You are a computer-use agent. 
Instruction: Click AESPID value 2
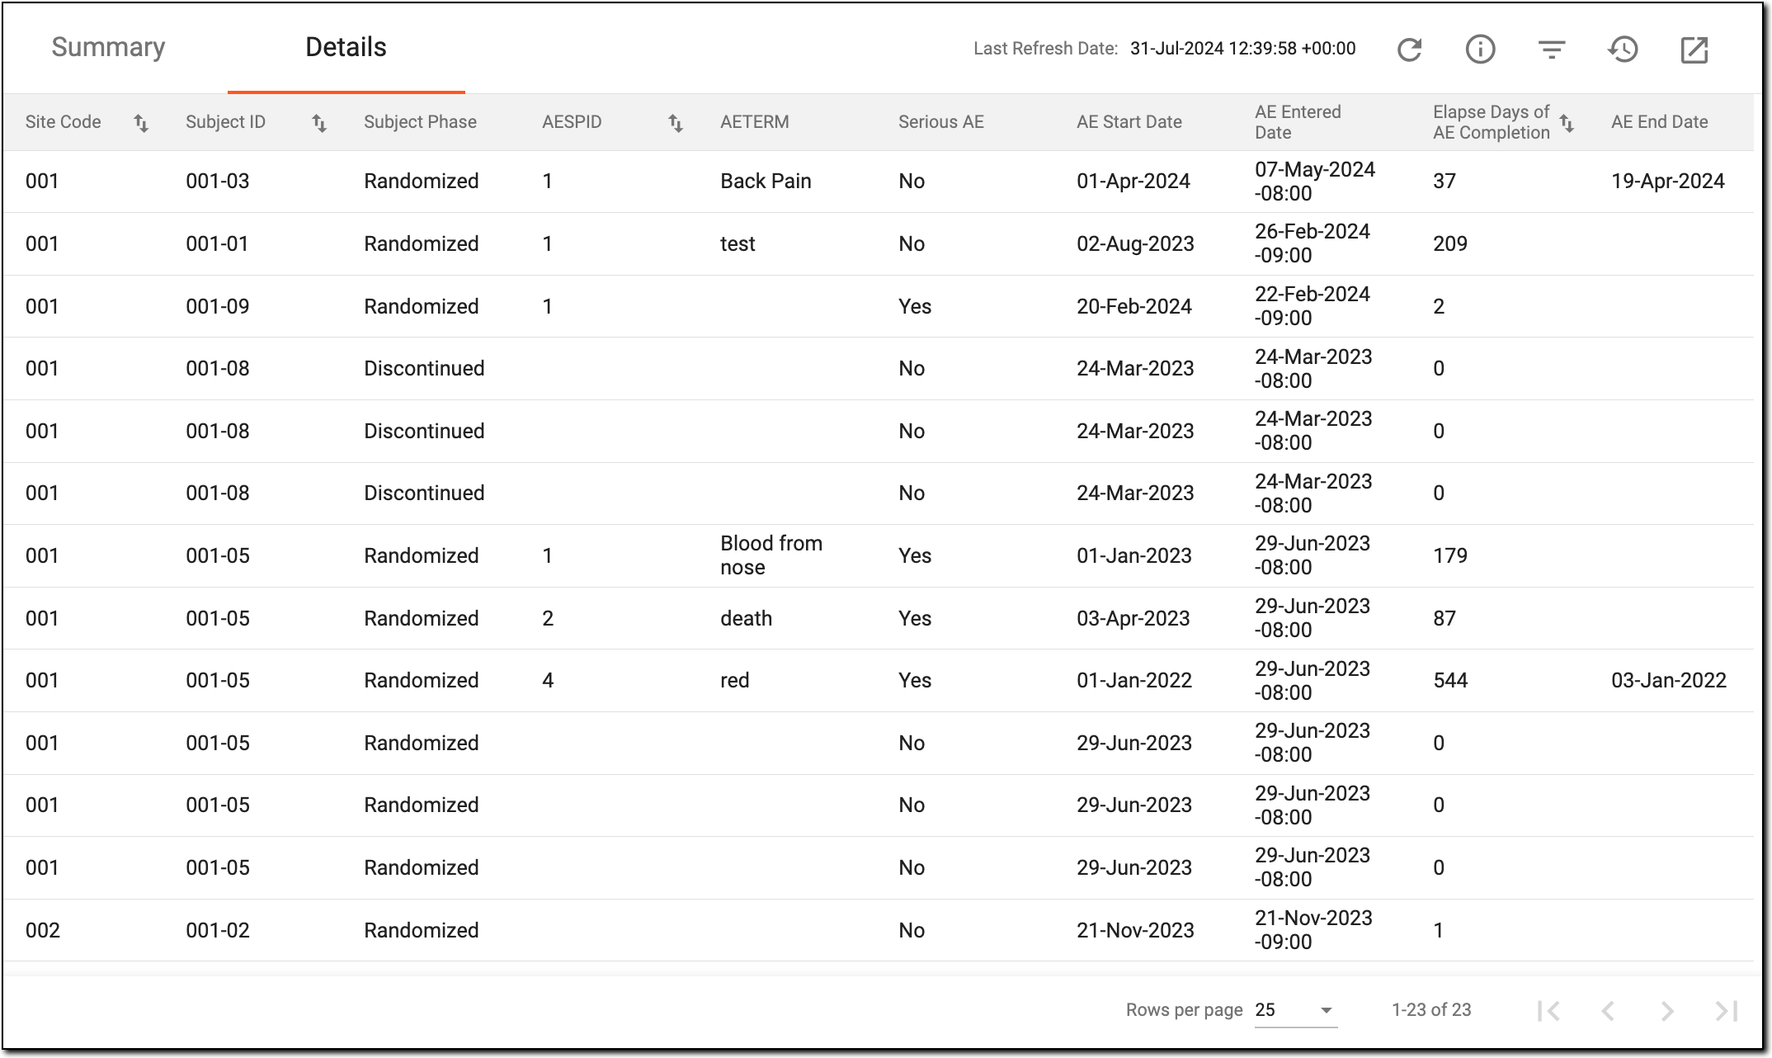(548, 619)
